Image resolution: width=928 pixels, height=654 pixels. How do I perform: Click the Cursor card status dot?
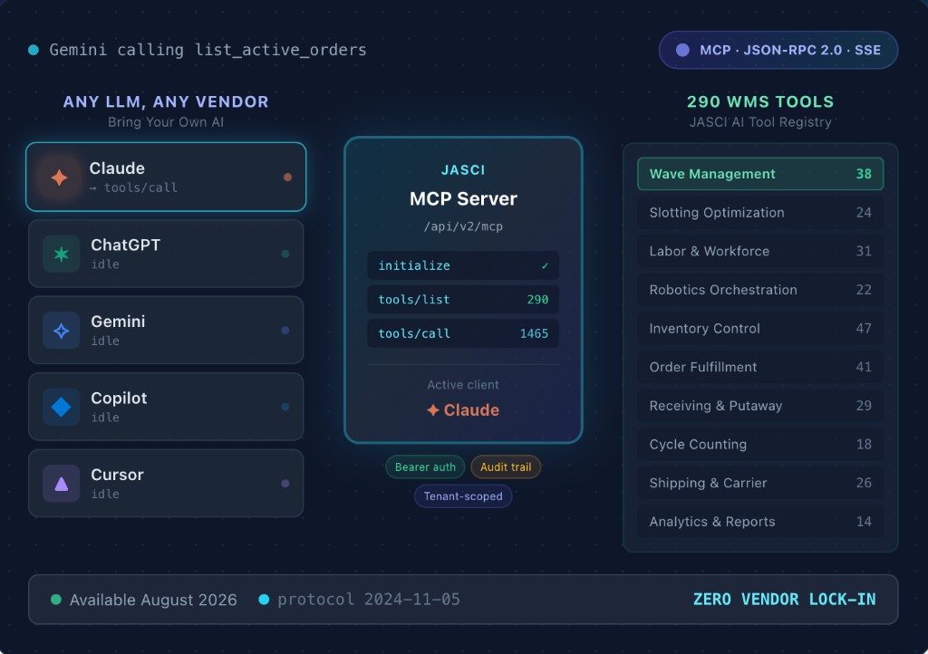point(285,483)
